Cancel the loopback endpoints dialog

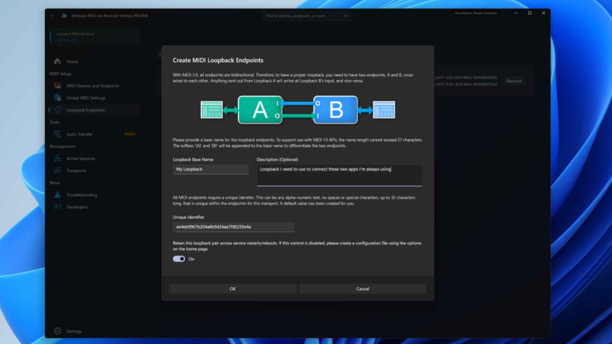point(362,289)
